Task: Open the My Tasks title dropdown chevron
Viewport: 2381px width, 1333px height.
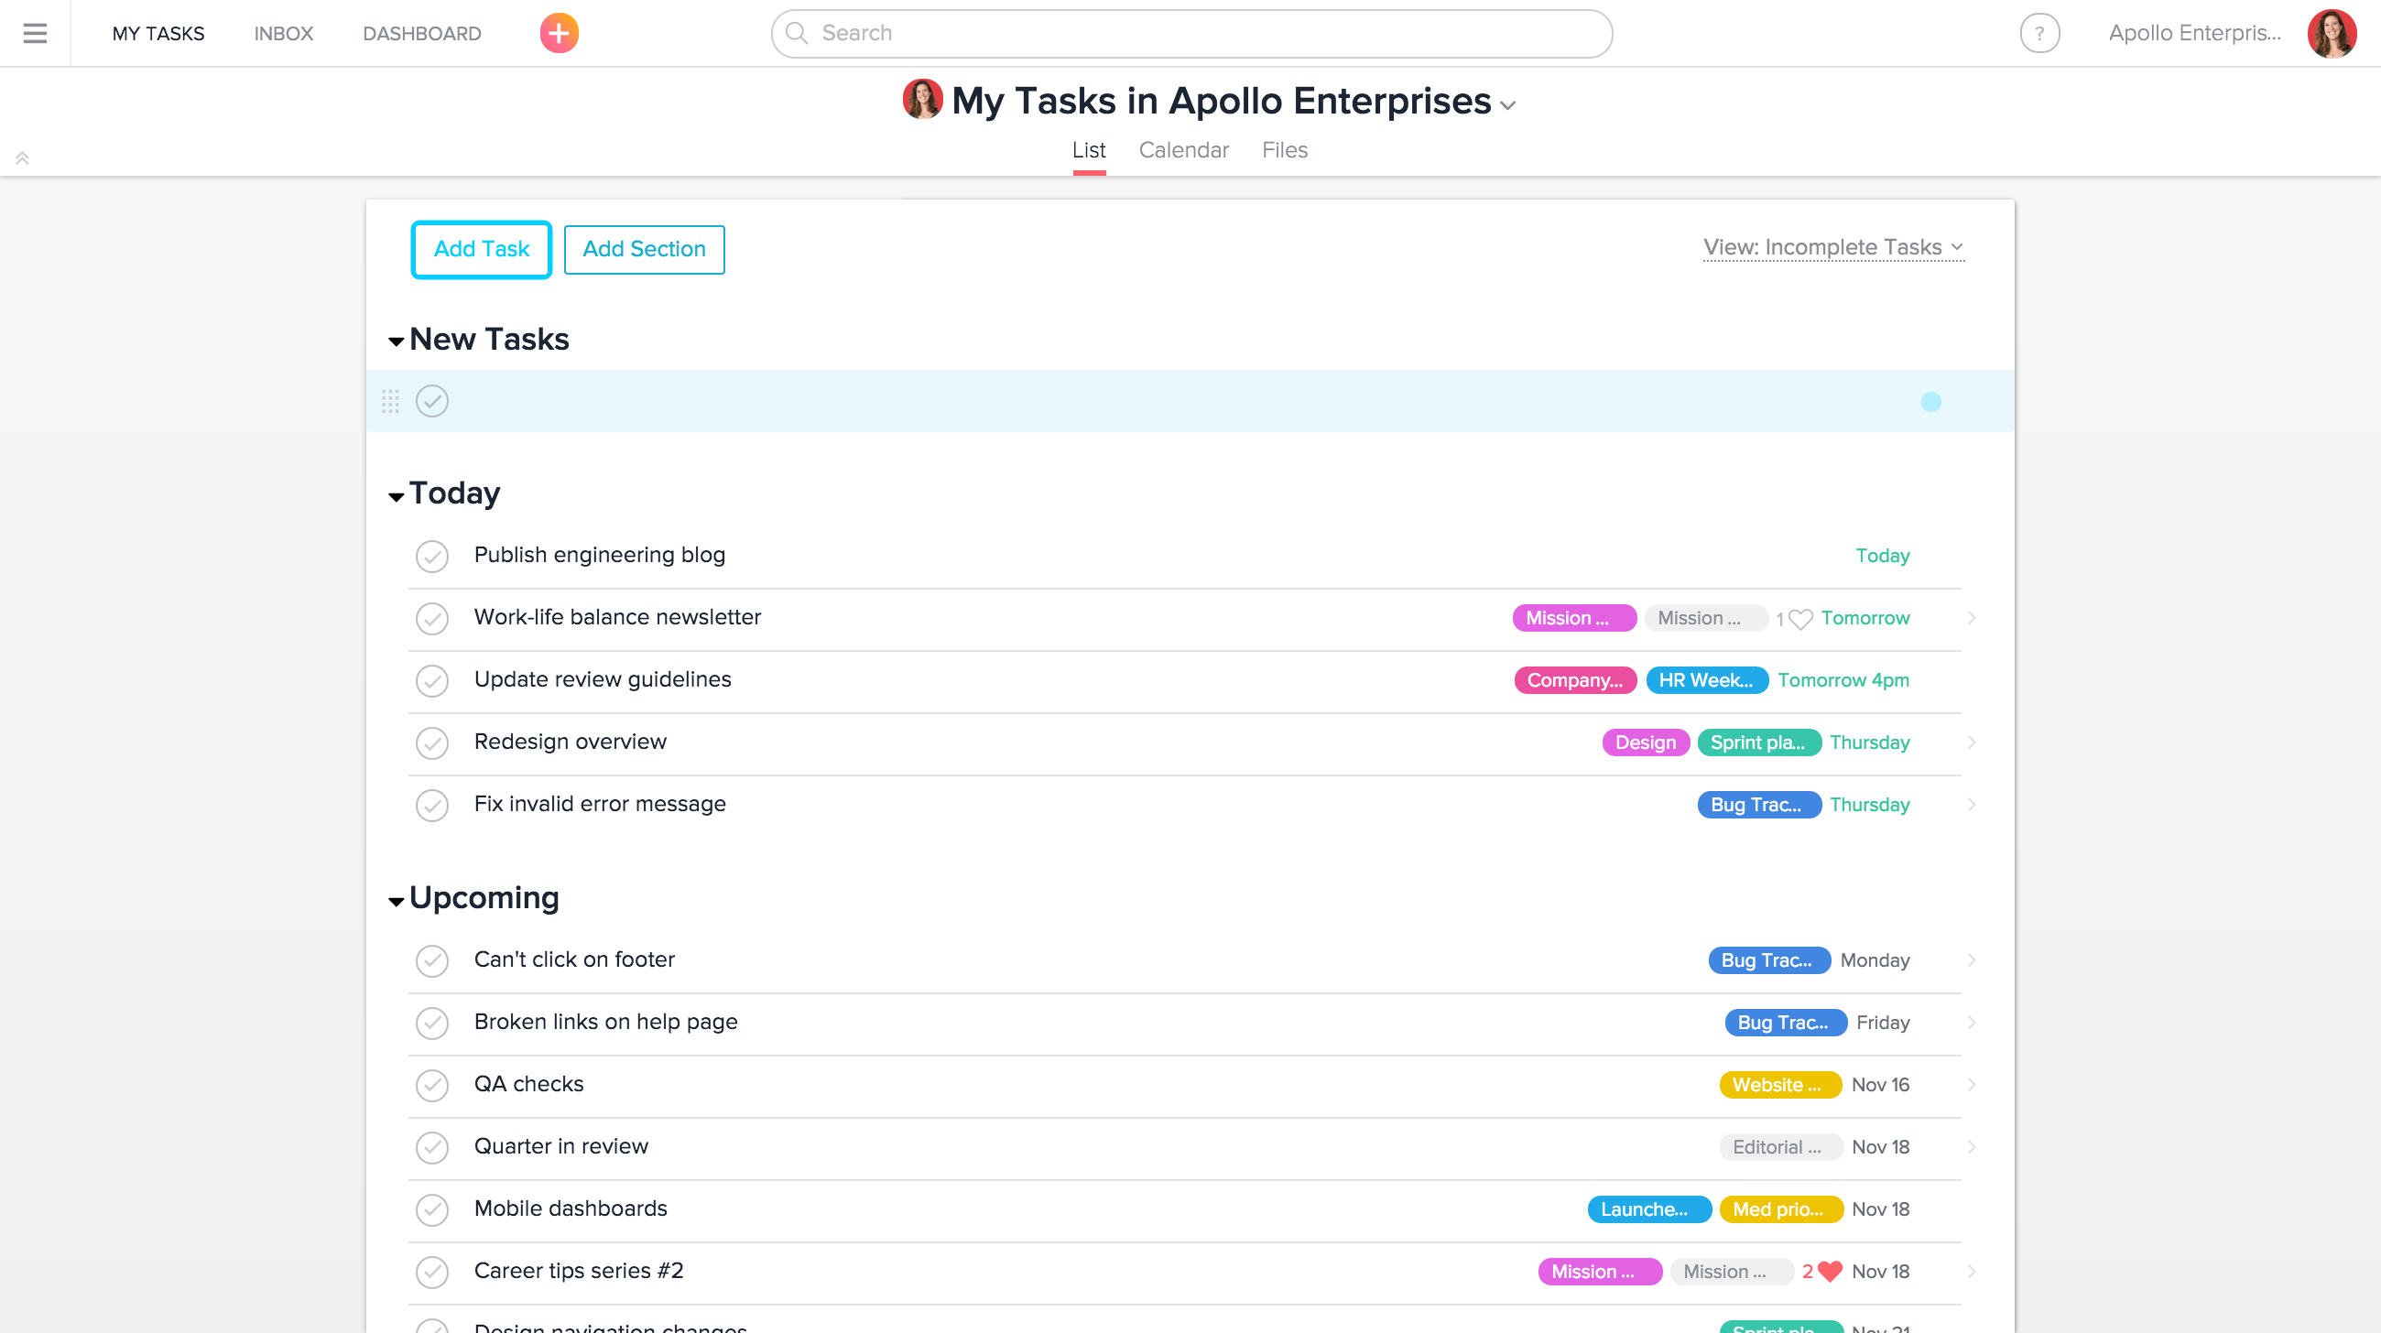Action: [1509, 104]
